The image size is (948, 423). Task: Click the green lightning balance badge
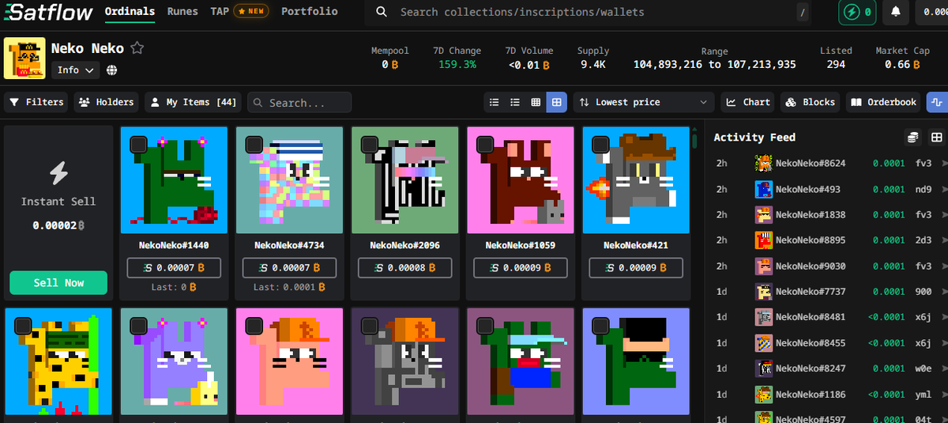(x=858, y=12)
